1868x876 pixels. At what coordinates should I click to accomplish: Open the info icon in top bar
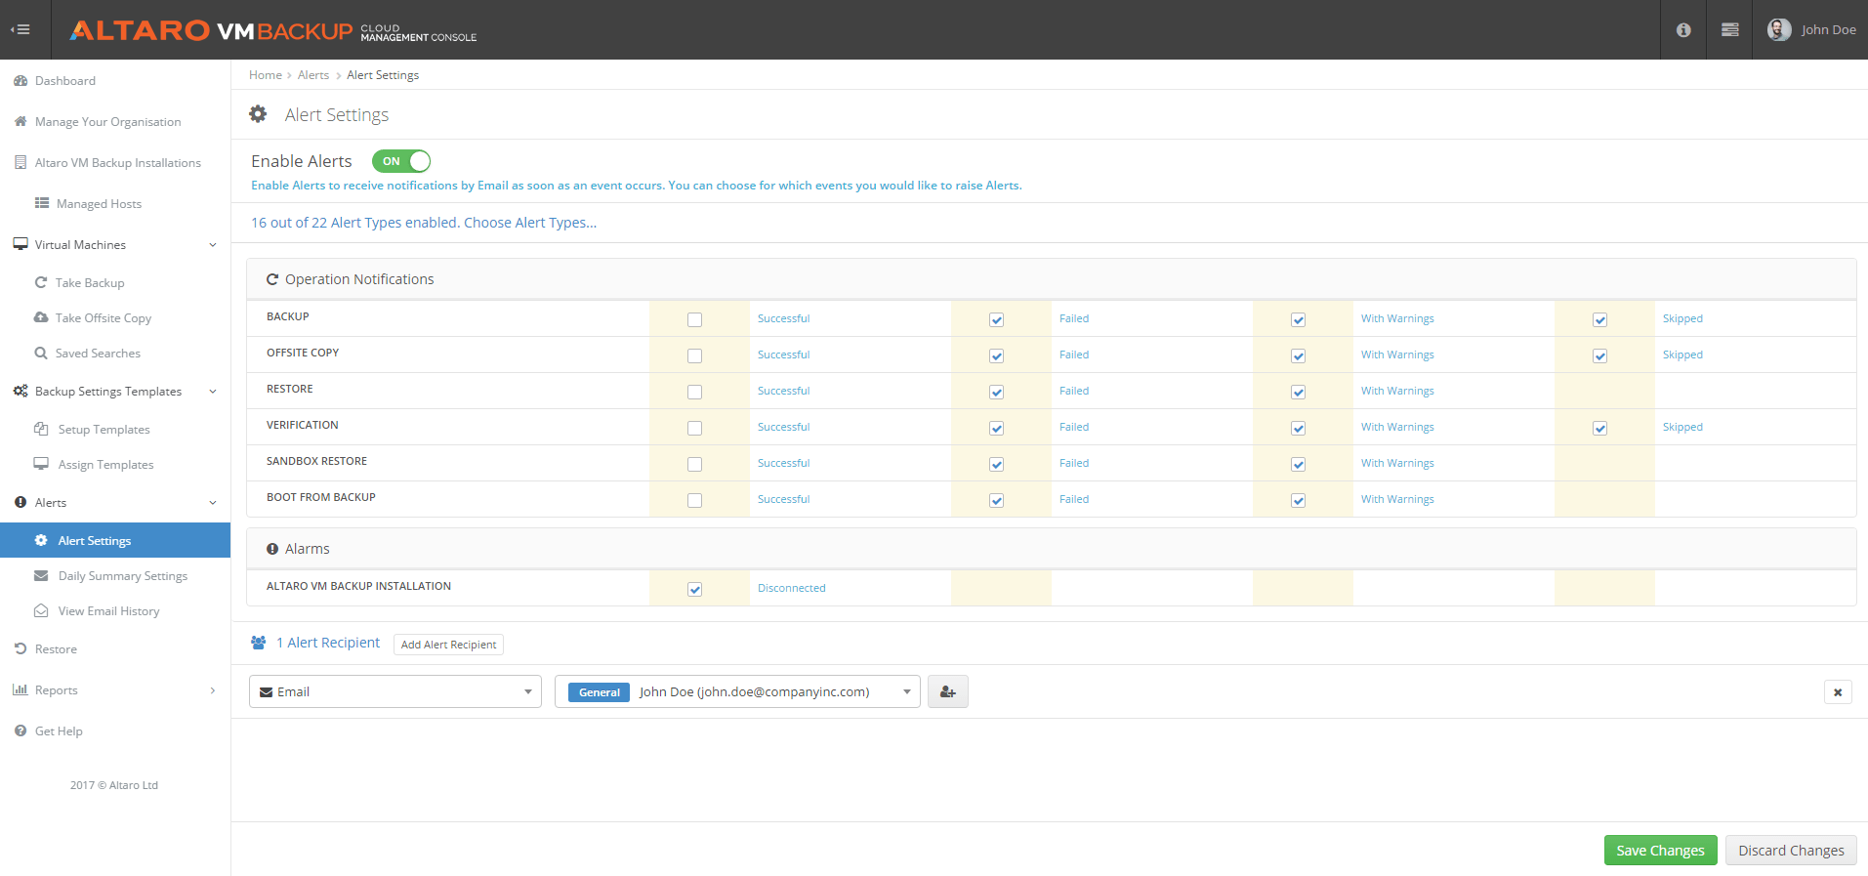(x=1683, y=30)
